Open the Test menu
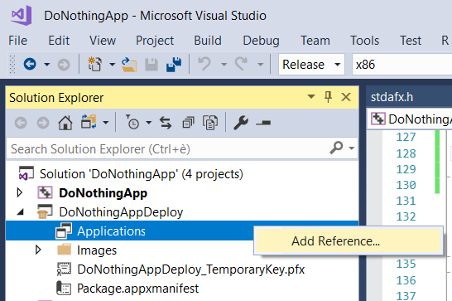Image resolution: width=452 pixels, height=301 pixels. tap(411, 41)
